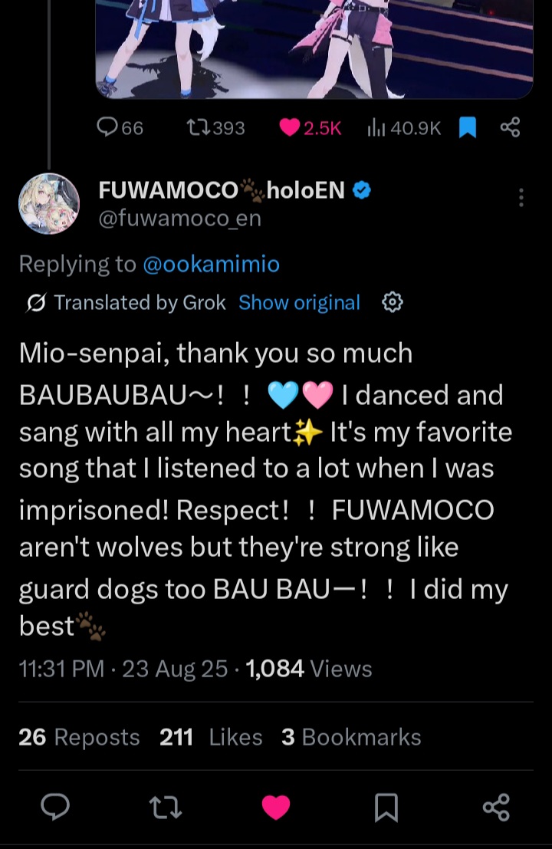
Task: Bookmark FUWAMOCO's reply tweet
Action: [386, 808]
